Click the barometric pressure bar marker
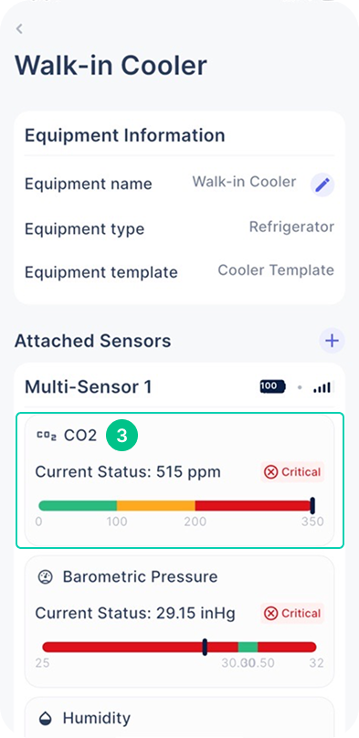 click(x=205, y=647)
